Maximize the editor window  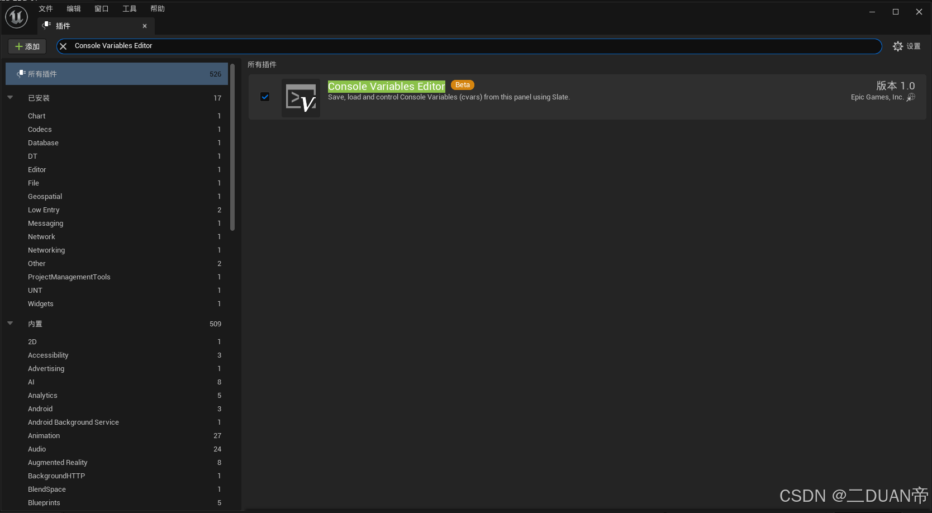[896, 12]
